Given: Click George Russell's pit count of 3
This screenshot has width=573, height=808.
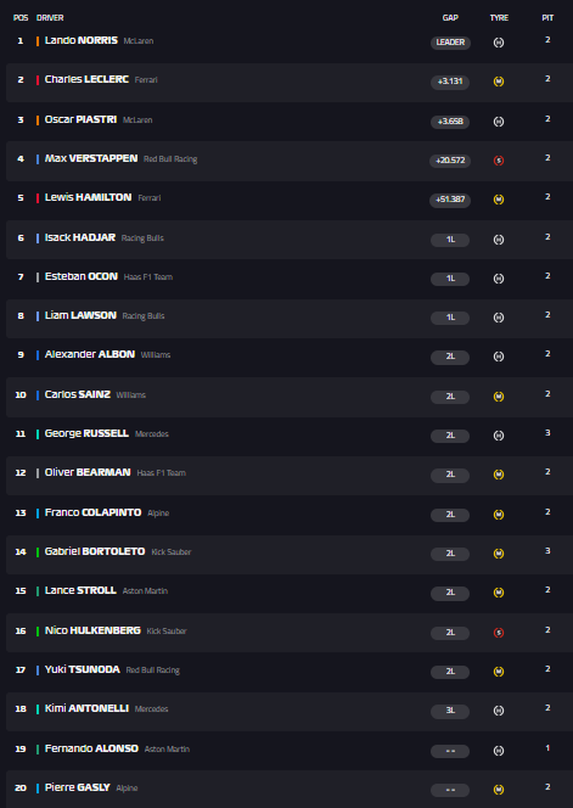Looking at the screenshot, I should 547,433.
